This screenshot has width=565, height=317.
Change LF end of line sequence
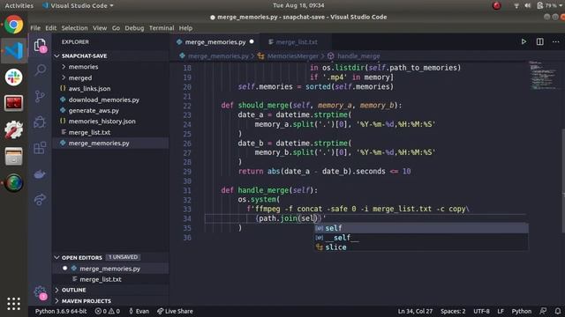tap(501, 311)
